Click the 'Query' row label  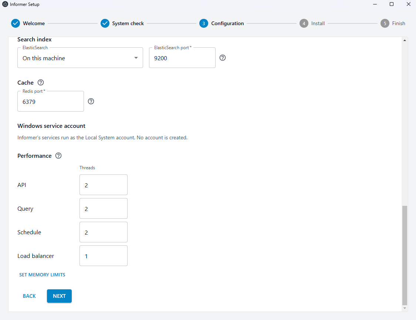coord(25,209)
